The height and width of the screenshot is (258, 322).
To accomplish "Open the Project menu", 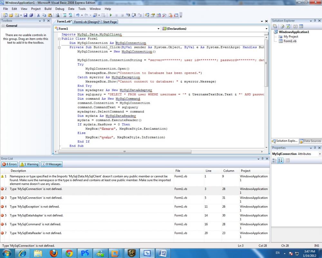I will click(36, 9).
